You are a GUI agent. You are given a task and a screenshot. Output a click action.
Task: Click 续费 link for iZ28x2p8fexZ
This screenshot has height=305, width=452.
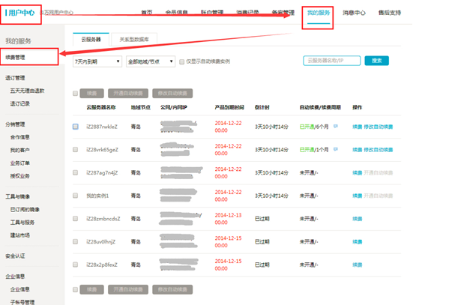tap(358, 264)
